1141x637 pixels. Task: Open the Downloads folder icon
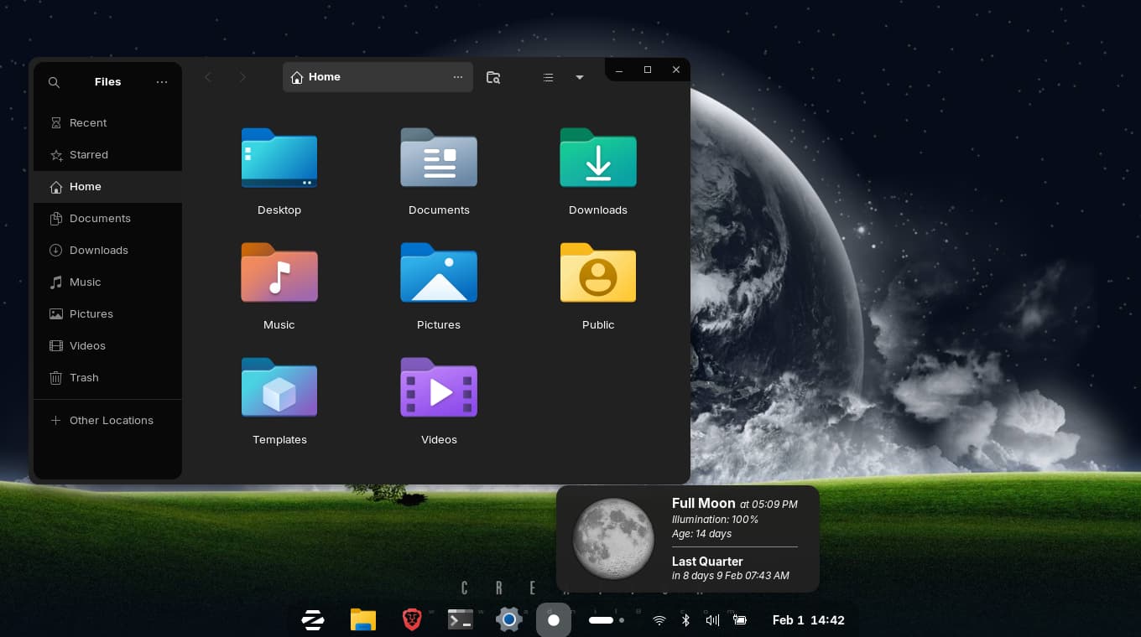597,158
